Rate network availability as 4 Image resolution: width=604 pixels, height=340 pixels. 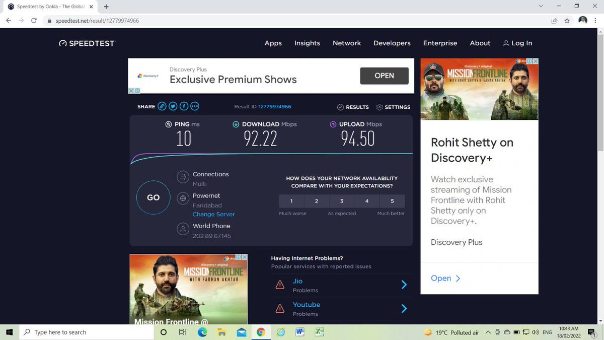tap(367, 201)
